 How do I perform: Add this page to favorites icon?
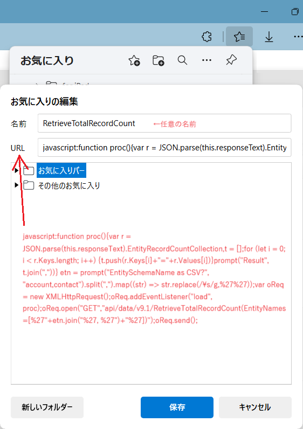pyautogui.click(x=134, y=60)
